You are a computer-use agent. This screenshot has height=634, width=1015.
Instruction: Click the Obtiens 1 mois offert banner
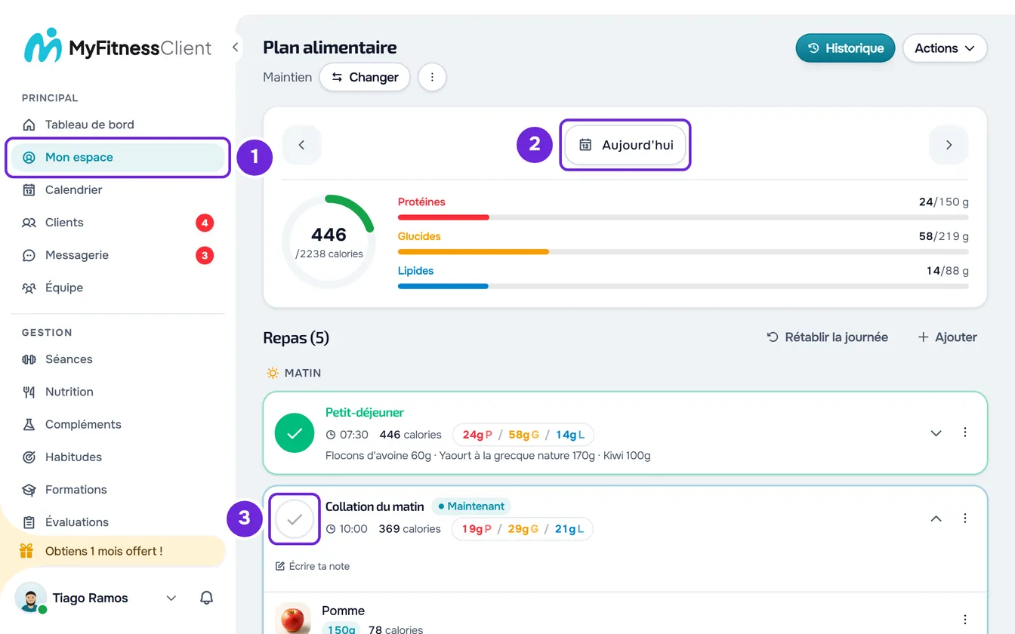coord(118,551)
